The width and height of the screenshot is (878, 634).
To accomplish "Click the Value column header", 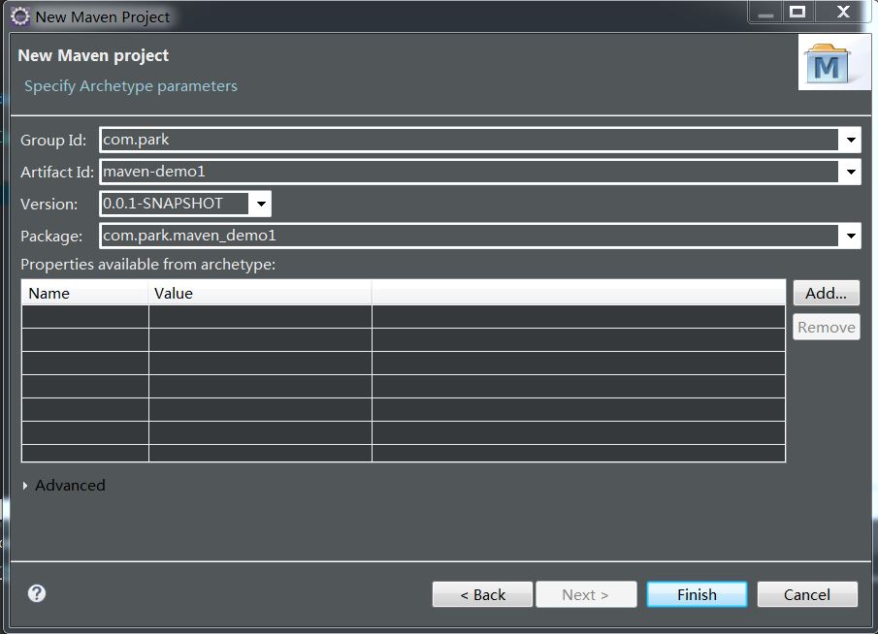I will pyautogui.click(x=260, y=293).
